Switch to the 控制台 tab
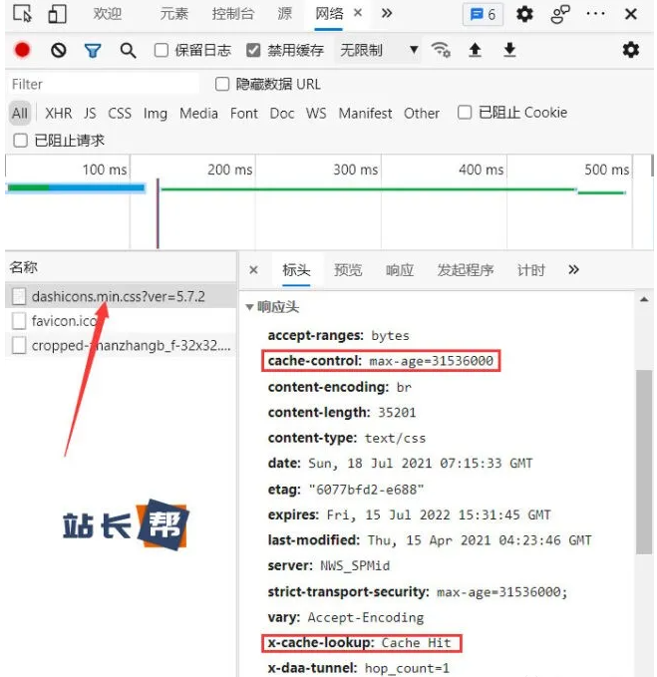The width and height of the screenshot is (657, 677). click(x=232, y=14)
